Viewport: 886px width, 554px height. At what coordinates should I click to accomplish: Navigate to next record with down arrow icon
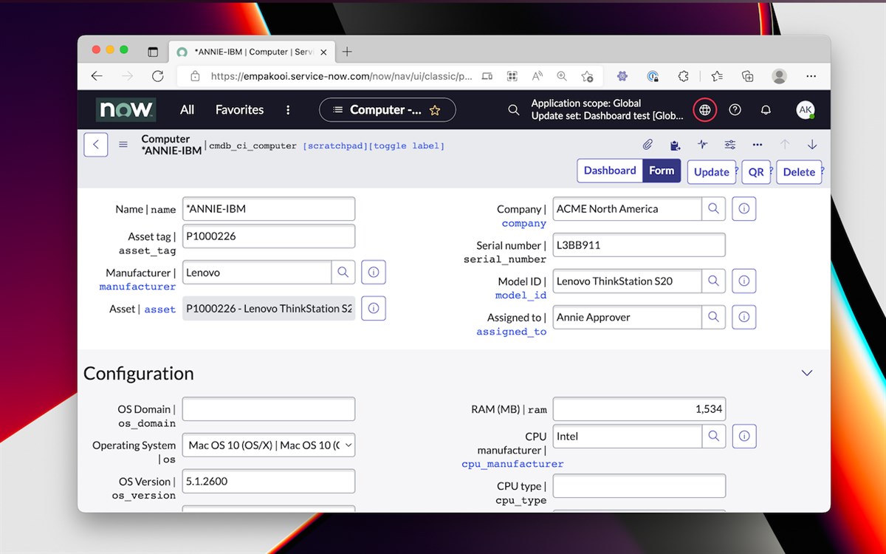pyautogui.click(x=812, y=145)
